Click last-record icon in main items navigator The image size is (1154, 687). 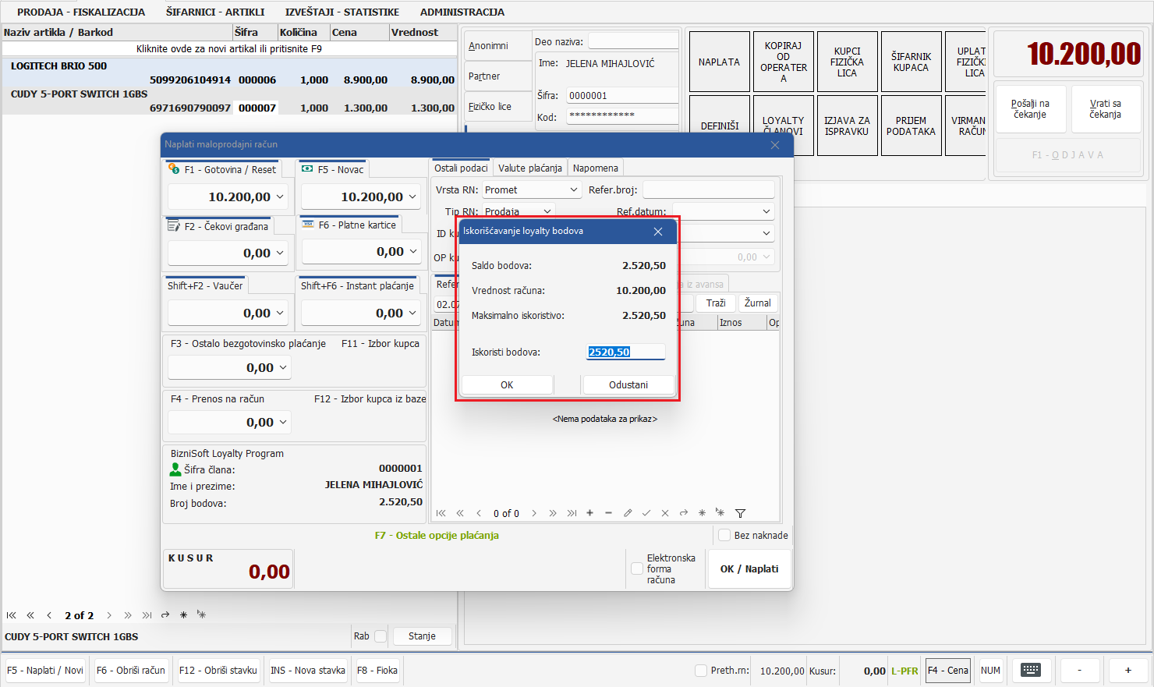tap(147, 615)
